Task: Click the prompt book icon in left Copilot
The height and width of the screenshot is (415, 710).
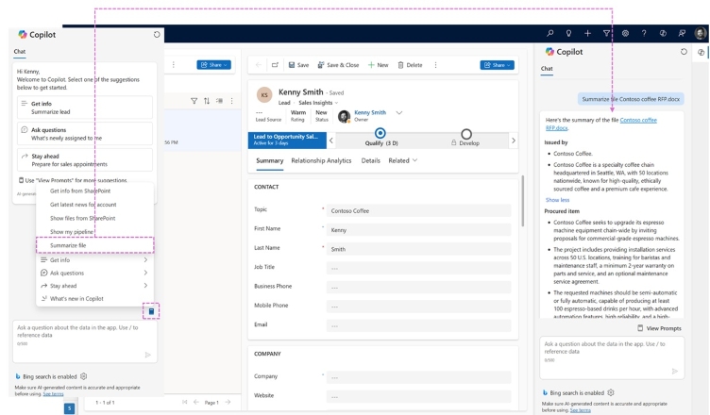Action: pyautogui.click(x=151, y=311)
